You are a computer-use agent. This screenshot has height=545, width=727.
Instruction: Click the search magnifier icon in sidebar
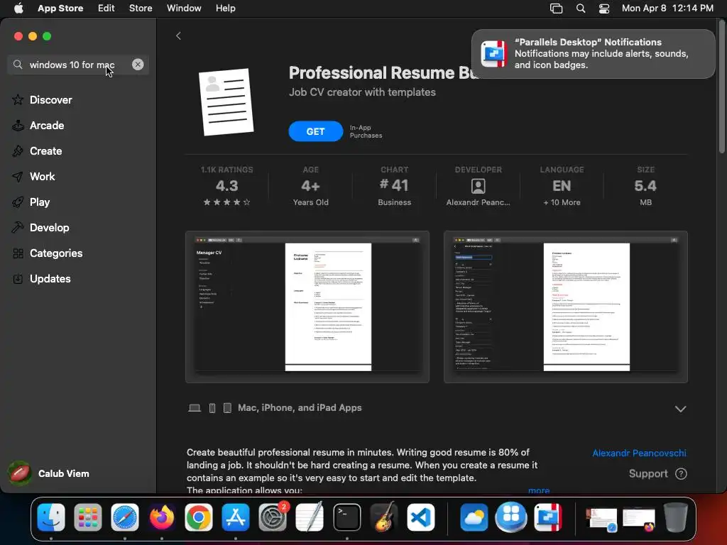pos(18,65)
